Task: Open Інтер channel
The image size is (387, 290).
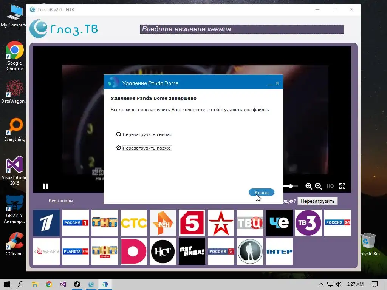Action: coord(279,251)
